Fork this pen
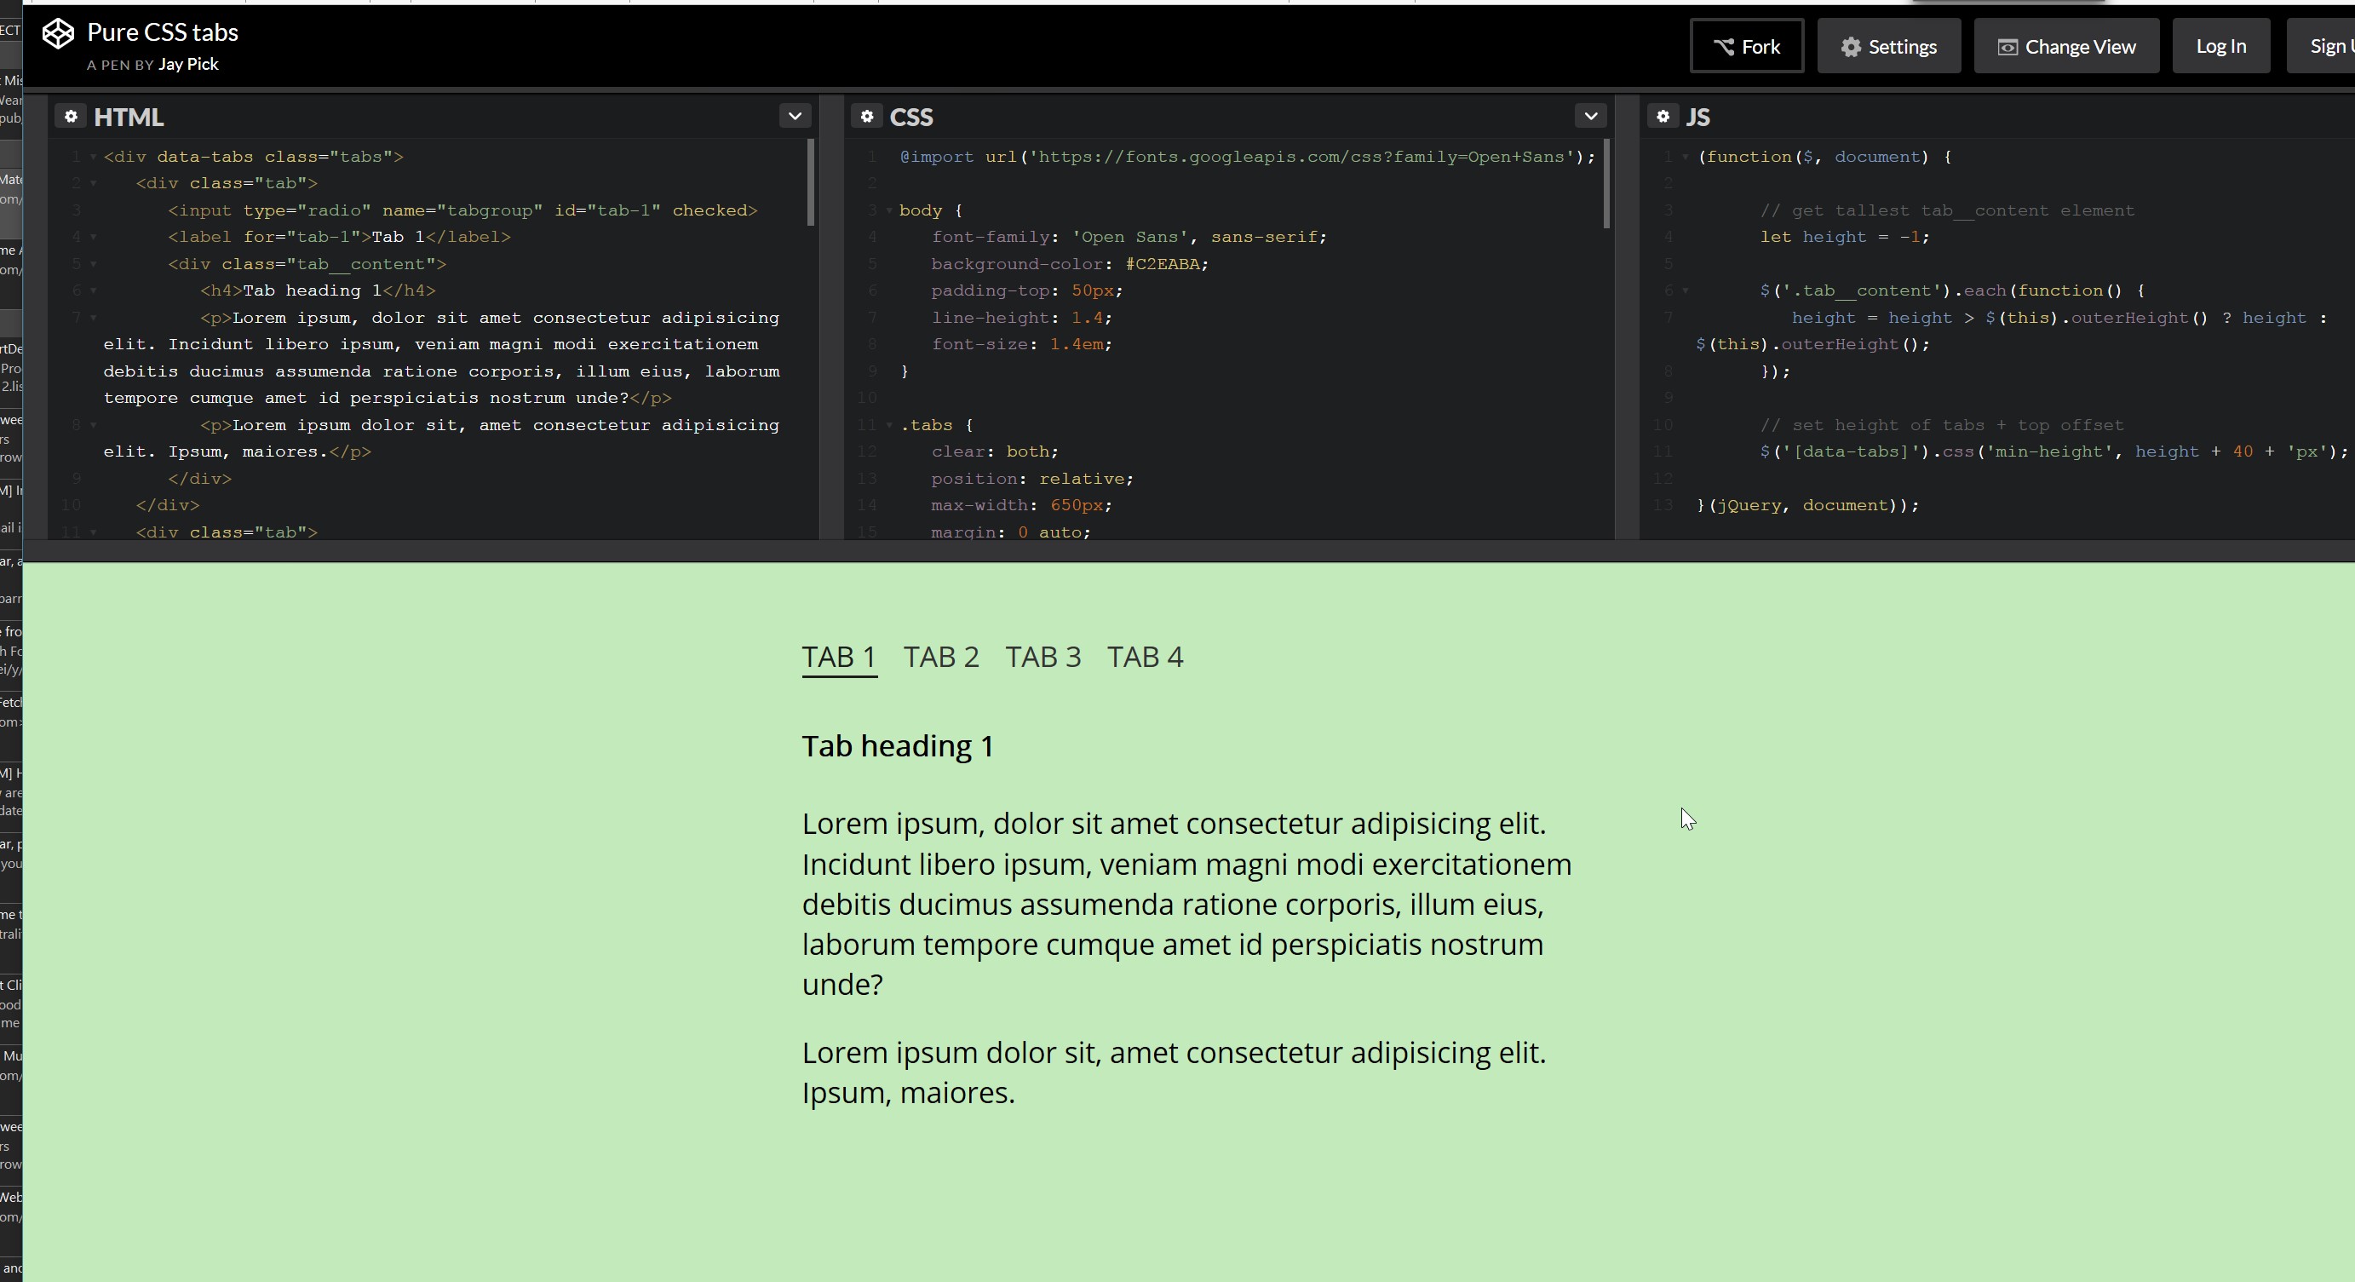Viewport: 2355px width, 1282px height. (1746, 47)
